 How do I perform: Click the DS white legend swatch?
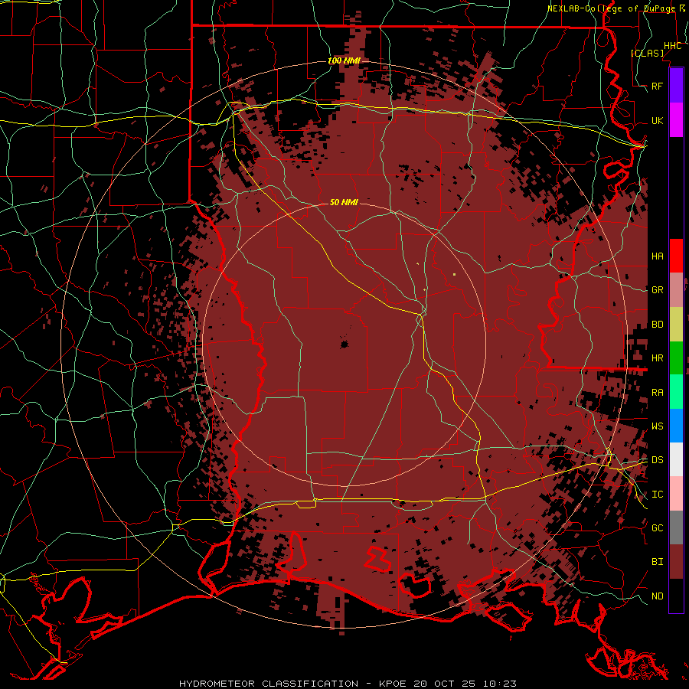pyautogui.click(x=676, y=459)
